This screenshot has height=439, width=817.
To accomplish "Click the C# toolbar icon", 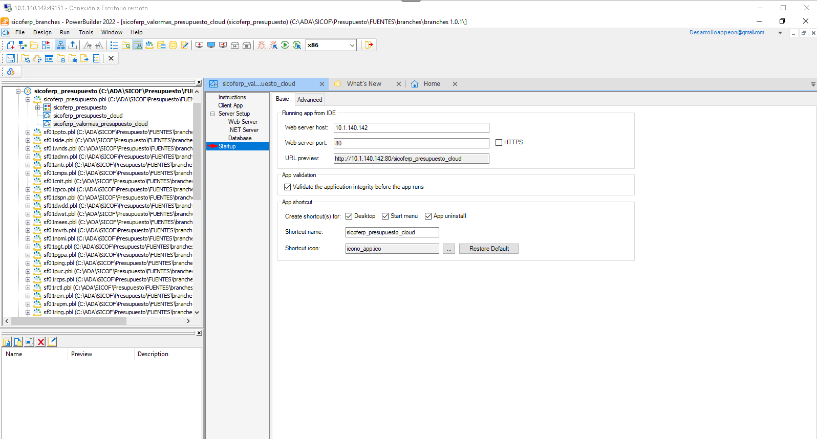I will (49, 58).
